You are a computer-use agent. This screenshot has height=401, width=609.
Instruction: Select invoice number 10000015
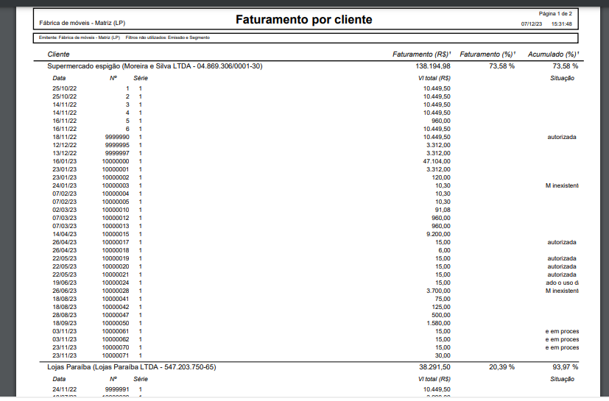coord(116,235)
